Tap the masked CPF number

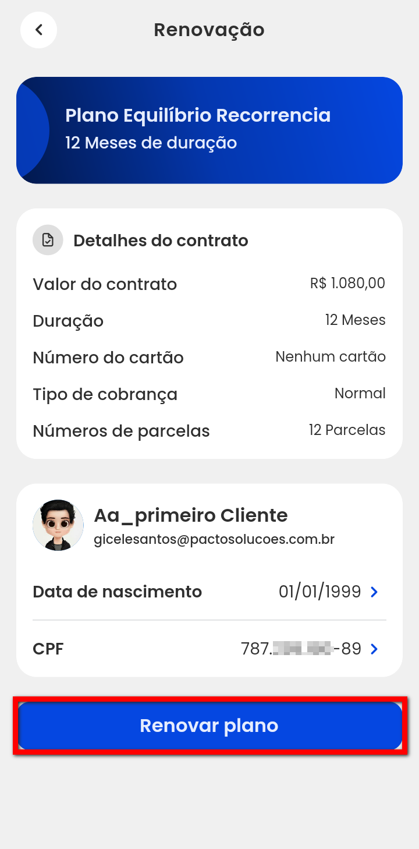[301, 649]
